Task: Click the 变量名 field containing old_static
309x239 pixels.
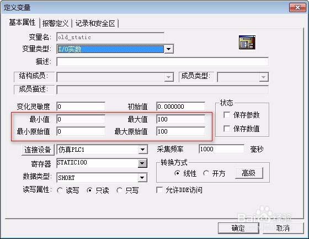Action: point(110,37)
